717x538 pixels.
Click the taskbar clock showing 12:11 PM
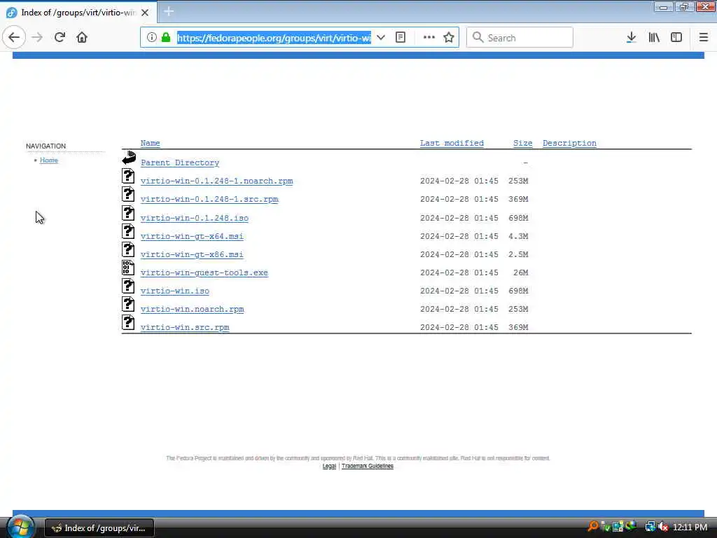pos(690,527)
